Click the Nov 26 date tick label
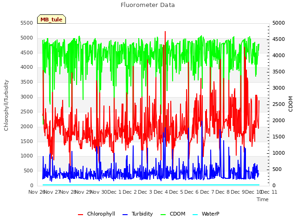 pyautogui.click(x=36, y=192)
